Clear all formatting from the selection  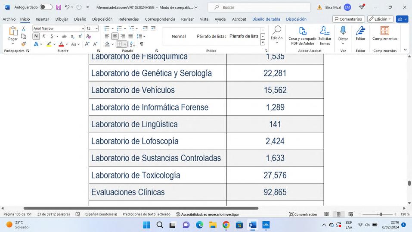point(89,36)
